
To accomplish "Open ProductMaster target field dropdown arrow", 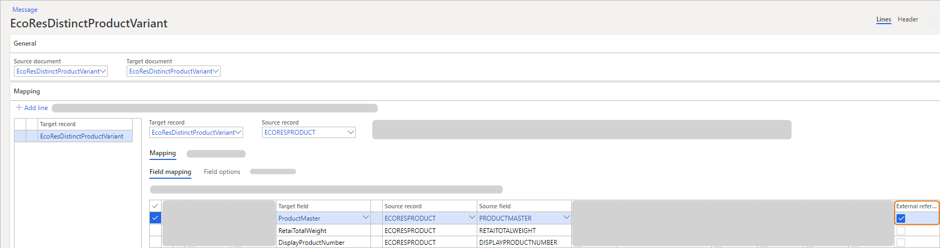I will point(366,218).
